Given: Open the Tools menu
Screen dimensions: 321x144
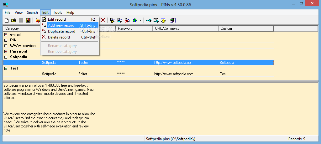Looking at the screenshot, I should coord(58,13).
